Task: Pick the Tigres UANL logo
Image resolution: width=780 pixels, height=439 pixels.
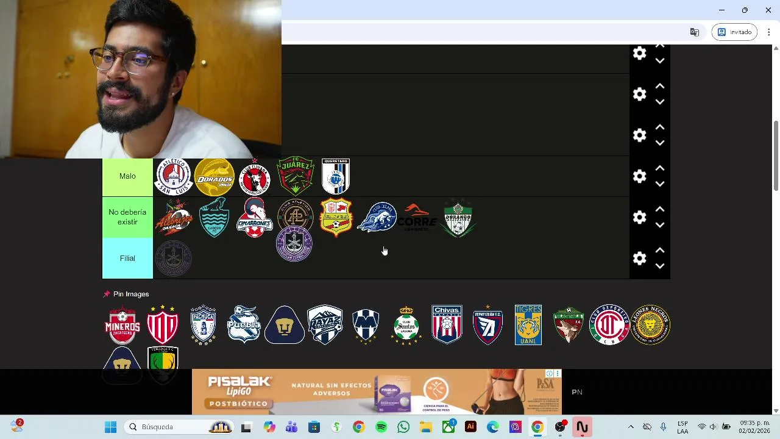Action: (x=528, y=325)
